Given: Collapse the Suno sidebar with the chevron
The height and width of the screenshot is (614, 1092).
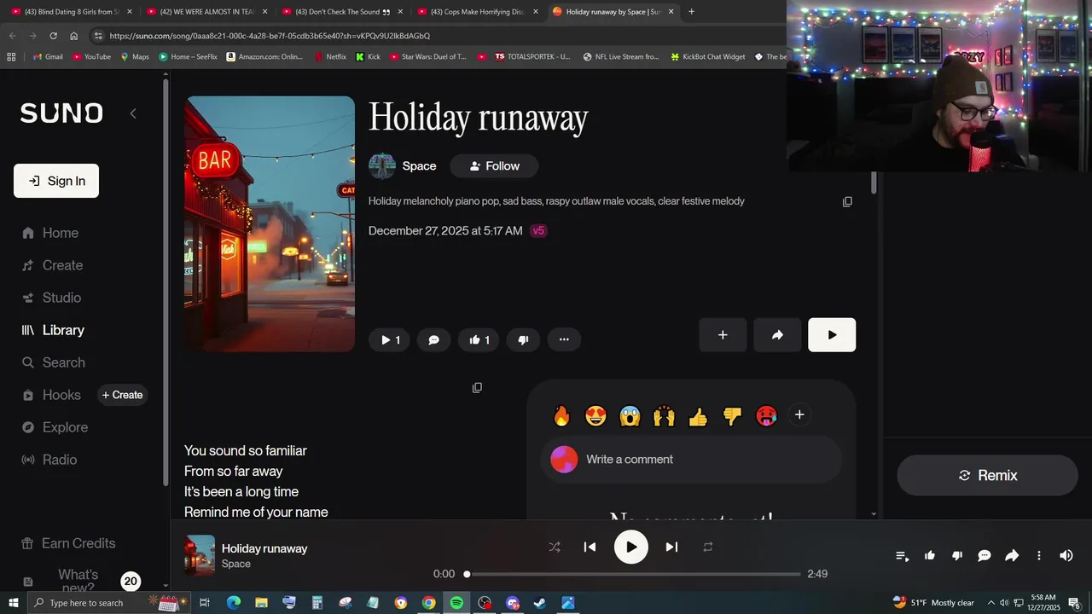Looking at the screenshot, I should point(133,113).
